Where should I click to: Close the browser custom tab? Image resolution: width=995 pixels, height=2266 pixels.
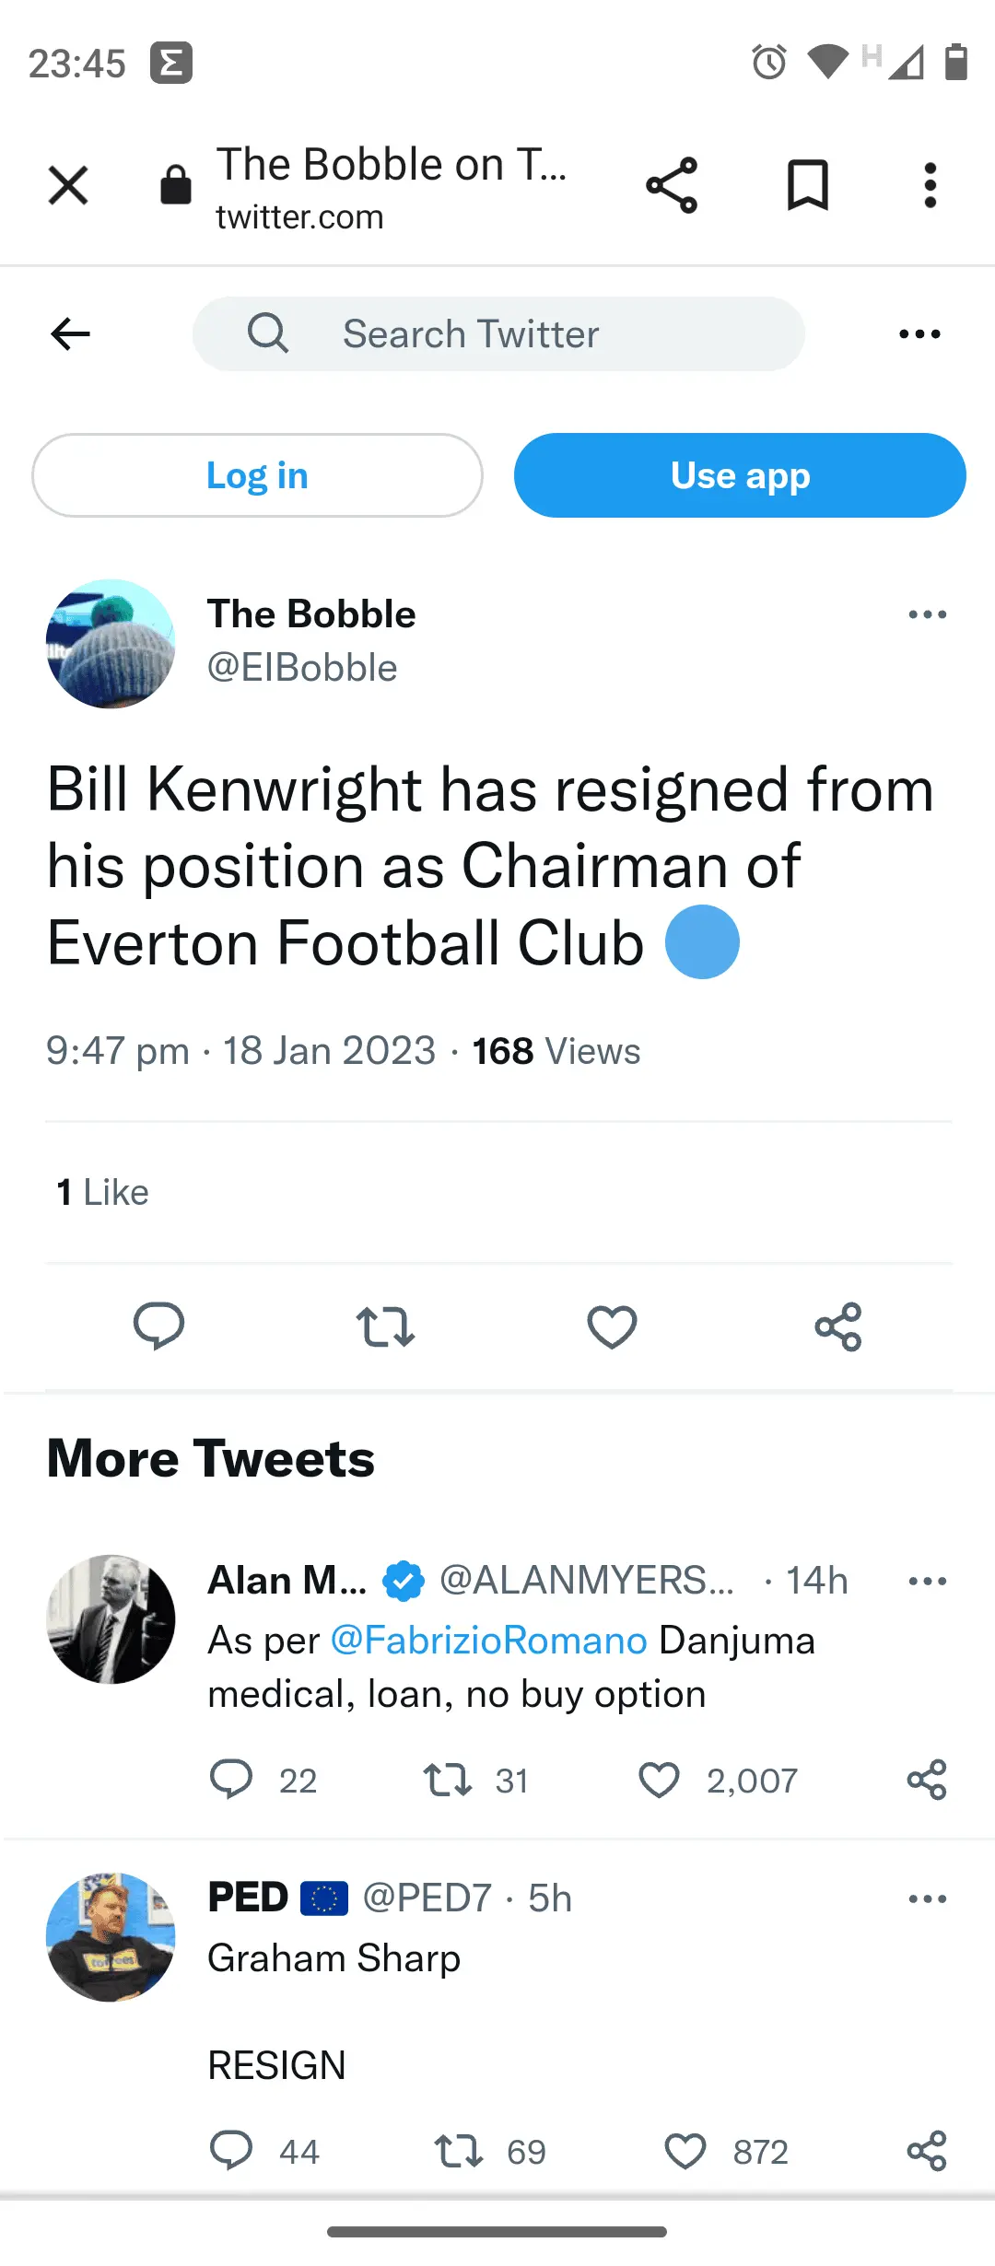pyautogui.click(x=68, y=185)
